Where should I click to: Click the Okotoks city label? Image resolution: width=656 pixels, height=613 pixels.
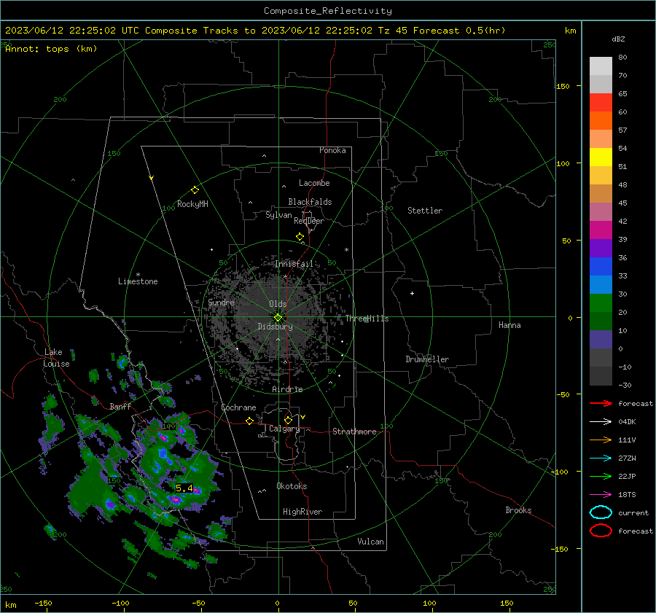(x=292, y=486)
